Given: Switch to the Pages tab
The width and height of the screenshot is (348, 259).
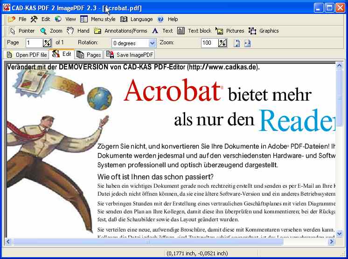Looking at the screenshot, I should point(89,55).
